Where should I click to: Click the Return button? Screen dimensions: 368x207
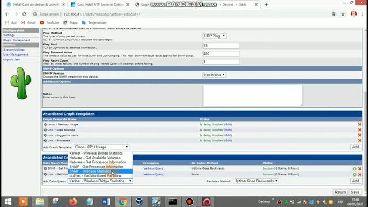click(340, 192)
